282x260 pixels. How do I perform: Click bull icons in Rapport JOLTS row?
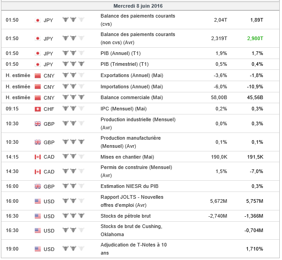(73, 201)
